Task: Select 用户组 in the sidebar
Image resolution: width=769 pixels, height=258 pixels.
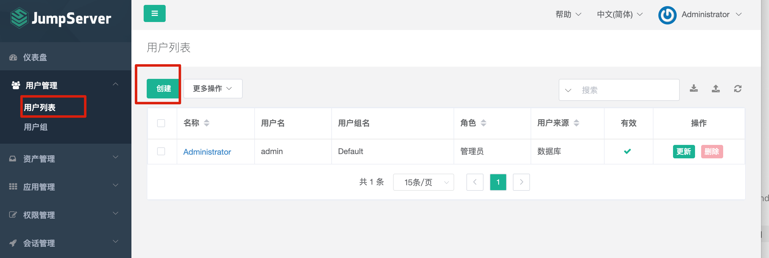Action: (x=36, y=127)
